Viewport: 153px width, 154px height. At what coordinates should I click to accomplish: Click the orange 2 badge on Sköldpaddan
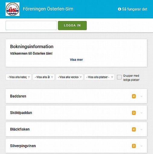click(x=134, y=113)
